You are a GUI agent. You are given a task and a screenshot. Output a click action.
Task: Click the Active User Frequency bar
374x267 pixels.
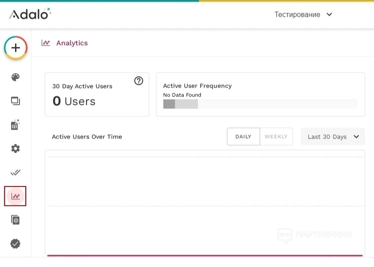260,104
